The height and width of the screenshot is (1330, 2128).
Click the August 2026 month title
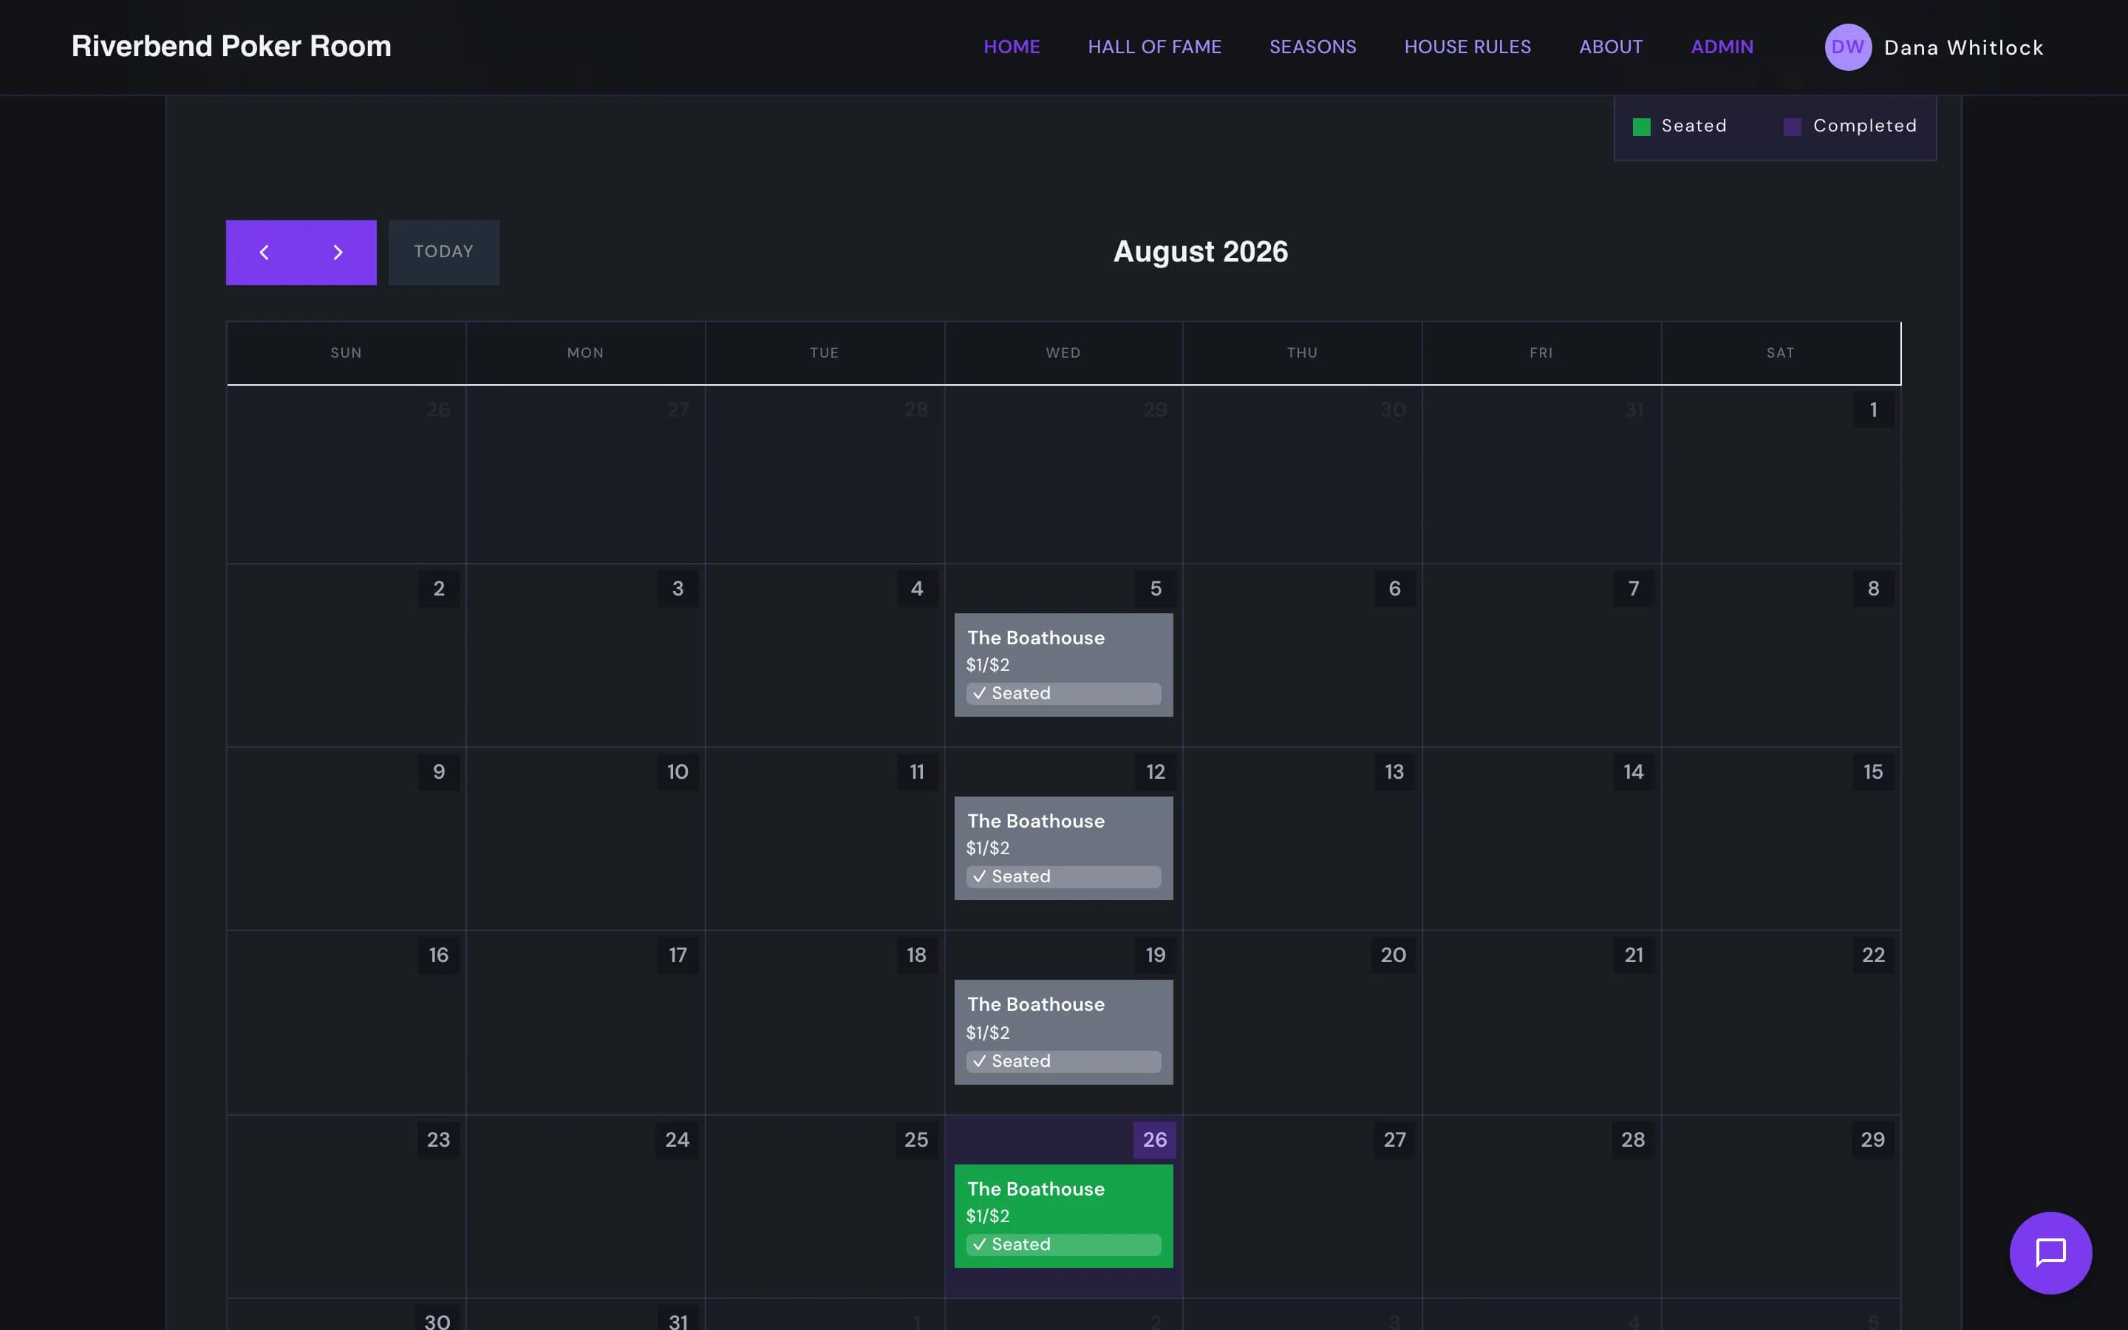point(1200,253)
